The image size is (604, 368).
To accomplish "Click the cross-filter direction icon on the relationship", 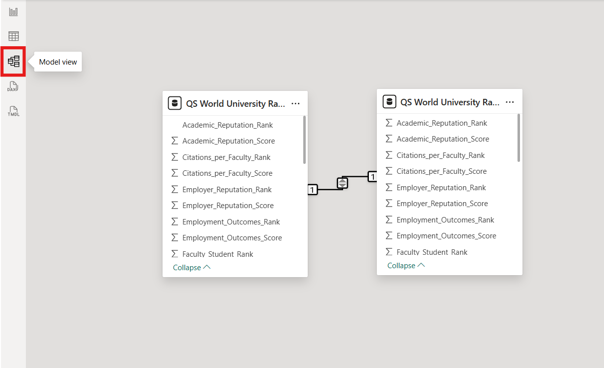I will pos(342,183).
